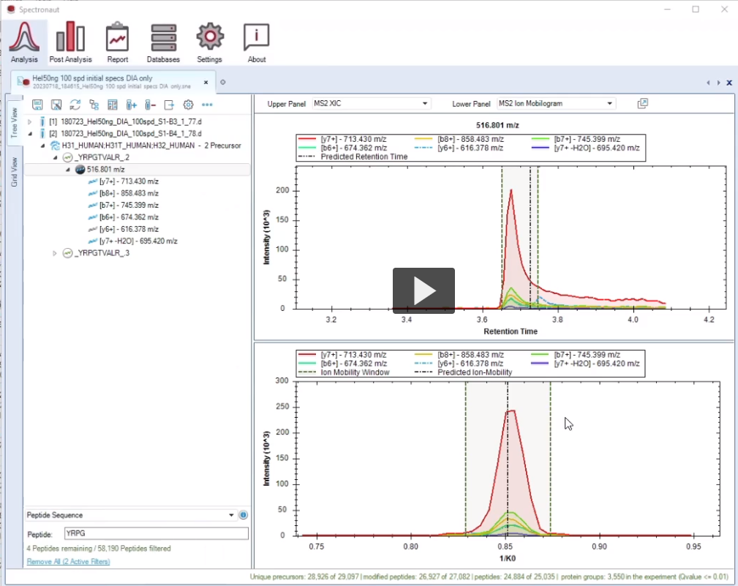Click the blue filter info icon
Image resolution: width=738 pixels, height=586 pixels.
pyautogui.click(x=243, y=515)
